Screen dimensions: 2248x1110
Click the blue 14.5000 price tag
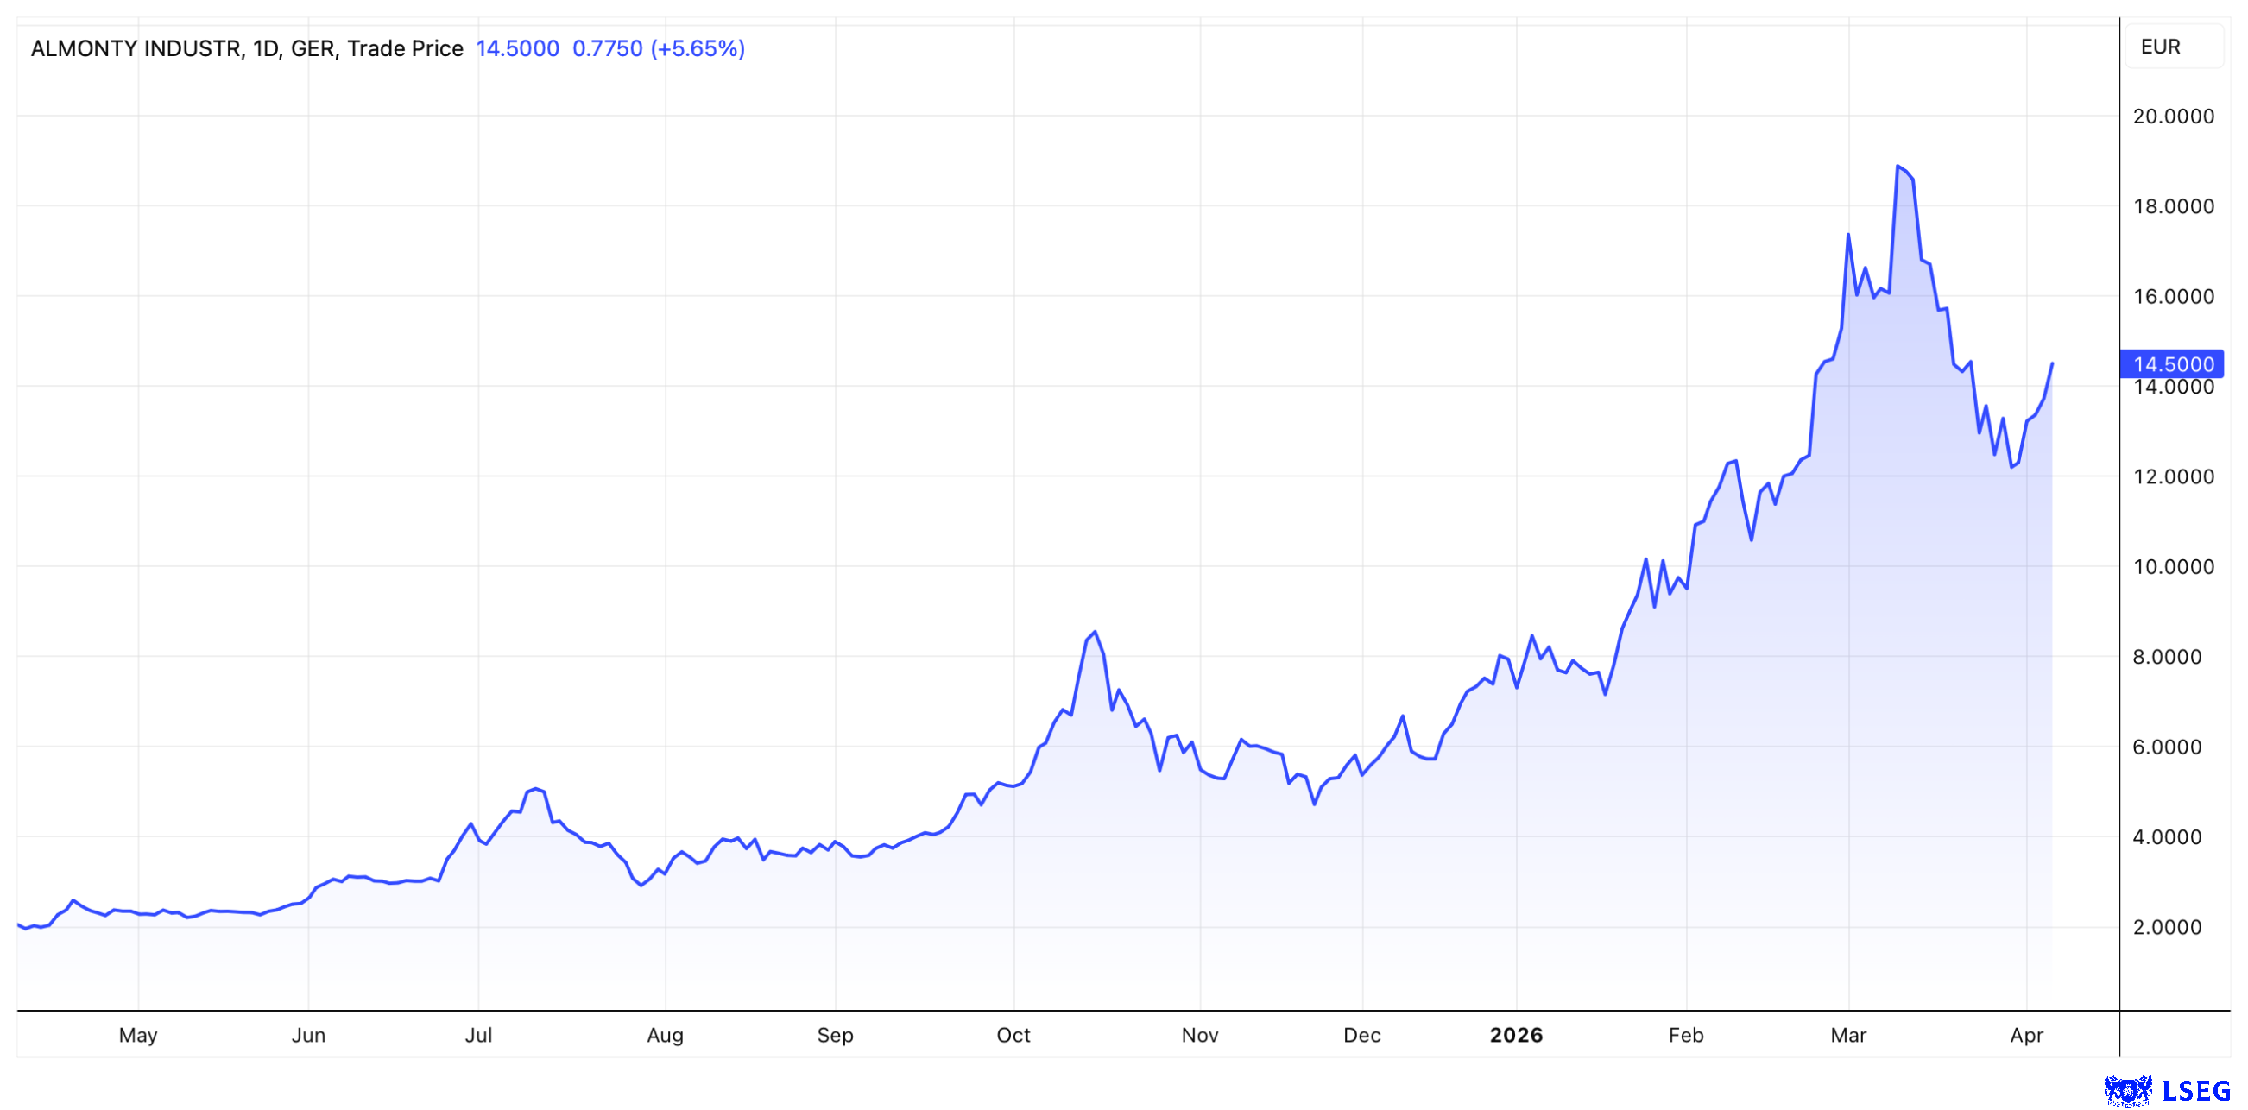[2171, 364]
